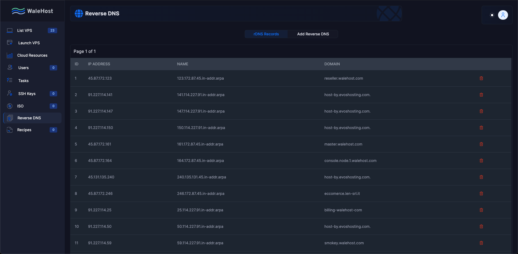The height and width of the screenshot is (254, 518).
Task: Delete the eccomerce.len-srl.it record
Action: pos(481,194)
